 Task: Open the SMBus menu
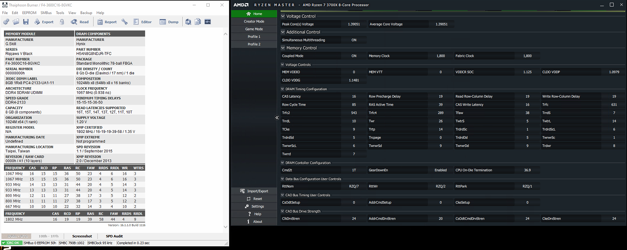click(x=46, y=13)
